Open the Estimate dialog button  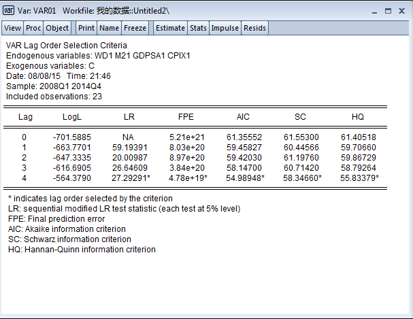click(x=170, y=28)
